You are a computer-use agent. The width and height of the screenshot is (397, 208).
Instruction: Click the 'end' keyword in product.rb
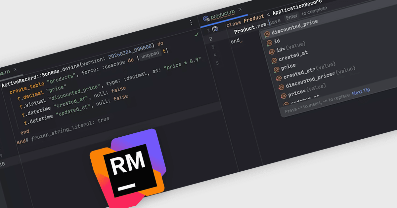(235, 41)
